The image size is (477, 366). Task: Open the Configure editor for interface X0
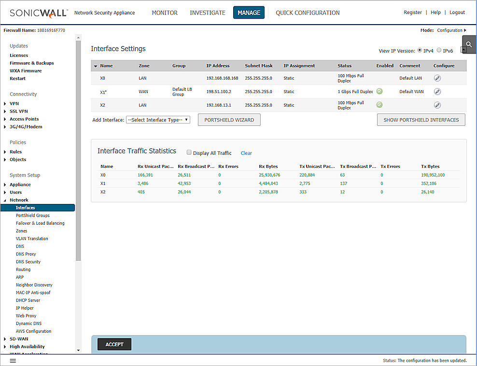(x=437, y=78)
